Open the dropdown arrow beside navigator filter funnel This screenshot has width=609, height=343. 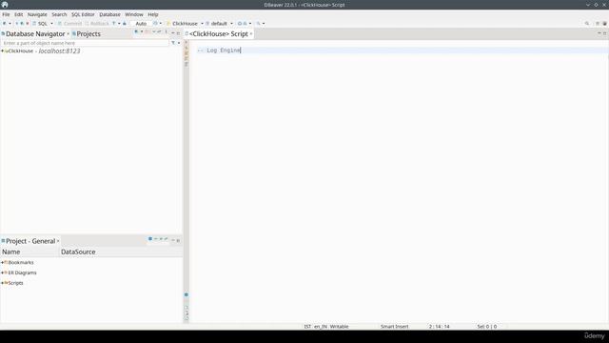click(x=179, y=43)
